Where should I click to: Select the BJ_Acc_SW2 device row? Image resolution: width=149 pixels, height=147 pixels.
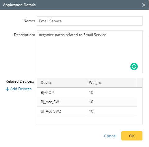[x=87, y=111]
